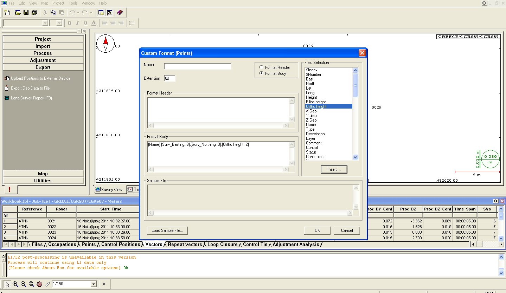
Task: Click the Cut scissors icon
Action: click(x=45, y=13)
